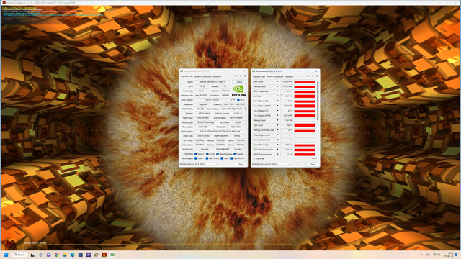The height and width of the screenshot is (259, 461).
Task: Click BIOS version export/share icon
Action: point(233,100)
